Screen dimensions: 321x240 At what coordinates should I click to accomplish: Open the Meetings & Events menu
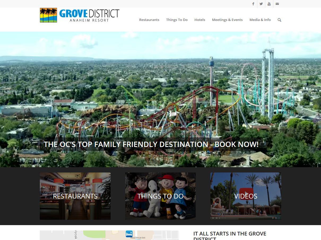click(x=227, y=20)
